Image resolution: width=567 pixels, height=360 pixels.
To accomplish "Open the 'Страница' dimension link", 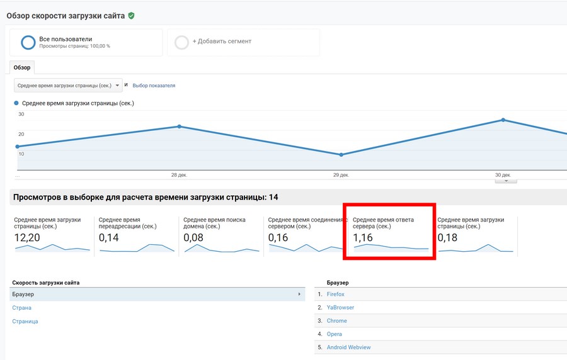I will (25, 321).
